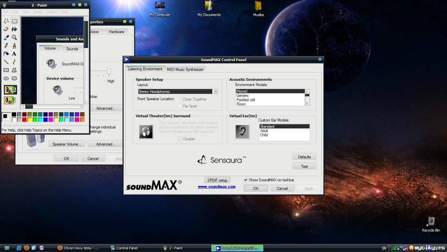Pick the red color swatch in Paint
The width and height of the screenshot is (447, 252).
click(25, 120)
